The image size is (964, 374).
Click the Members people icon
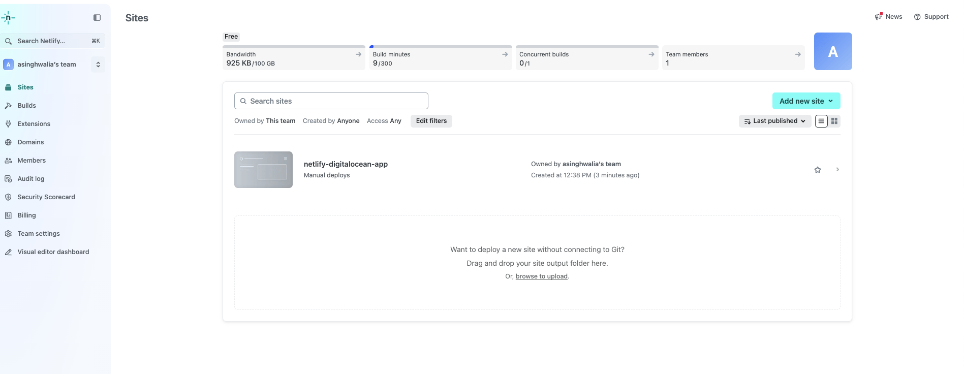pos(8,161)
